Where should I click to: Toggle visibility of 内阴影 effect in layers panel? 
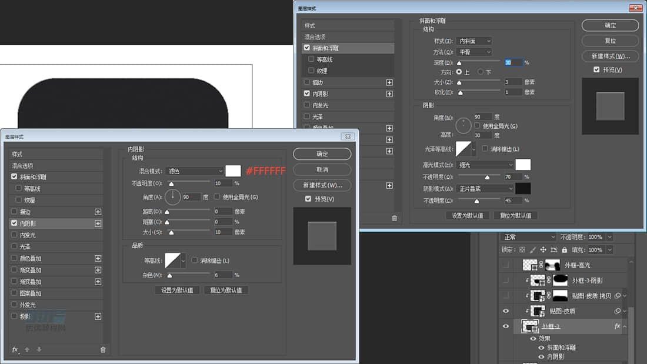point(541,356)
